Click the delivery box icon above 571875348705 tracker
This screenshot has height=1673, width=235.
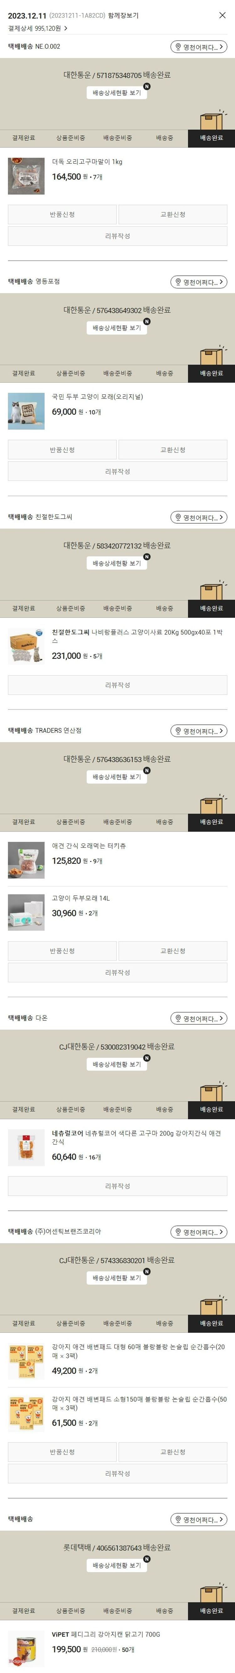pos(213,119)
